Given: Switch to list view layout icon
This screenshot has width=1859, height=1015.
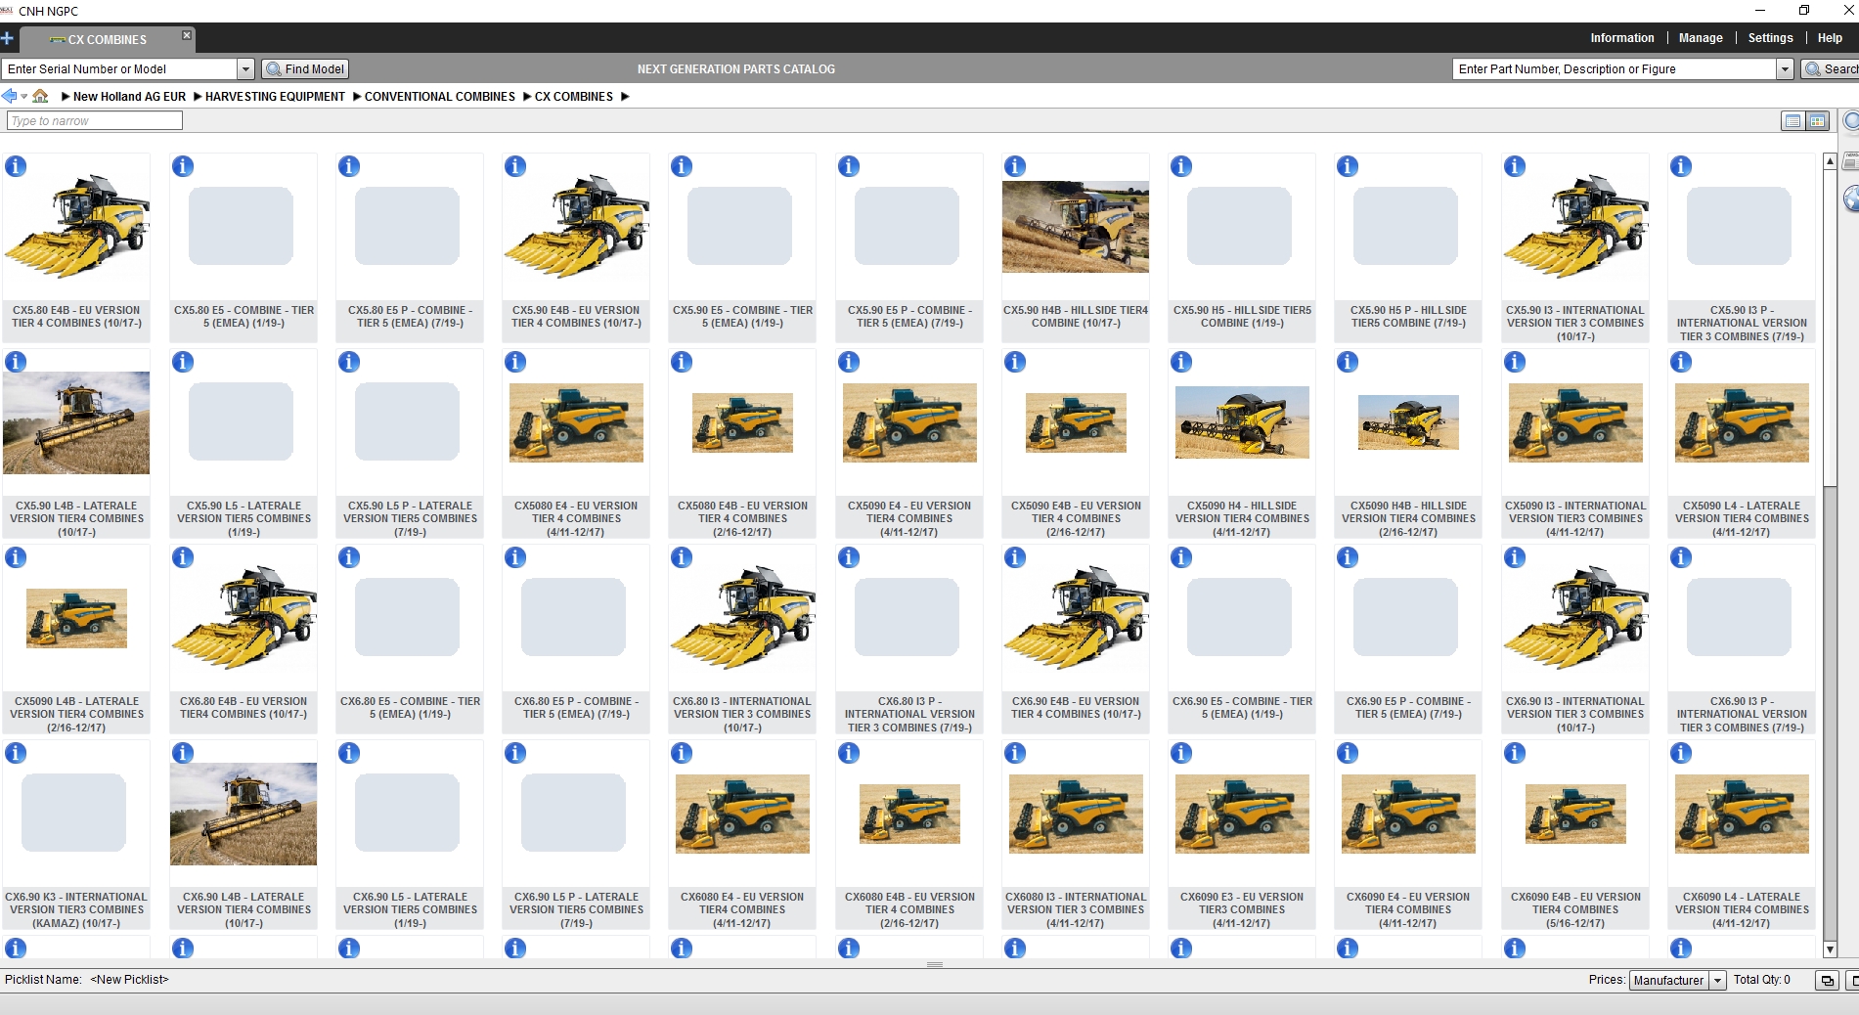Looking at the screenshot, I should click(x=1793, y=121).
